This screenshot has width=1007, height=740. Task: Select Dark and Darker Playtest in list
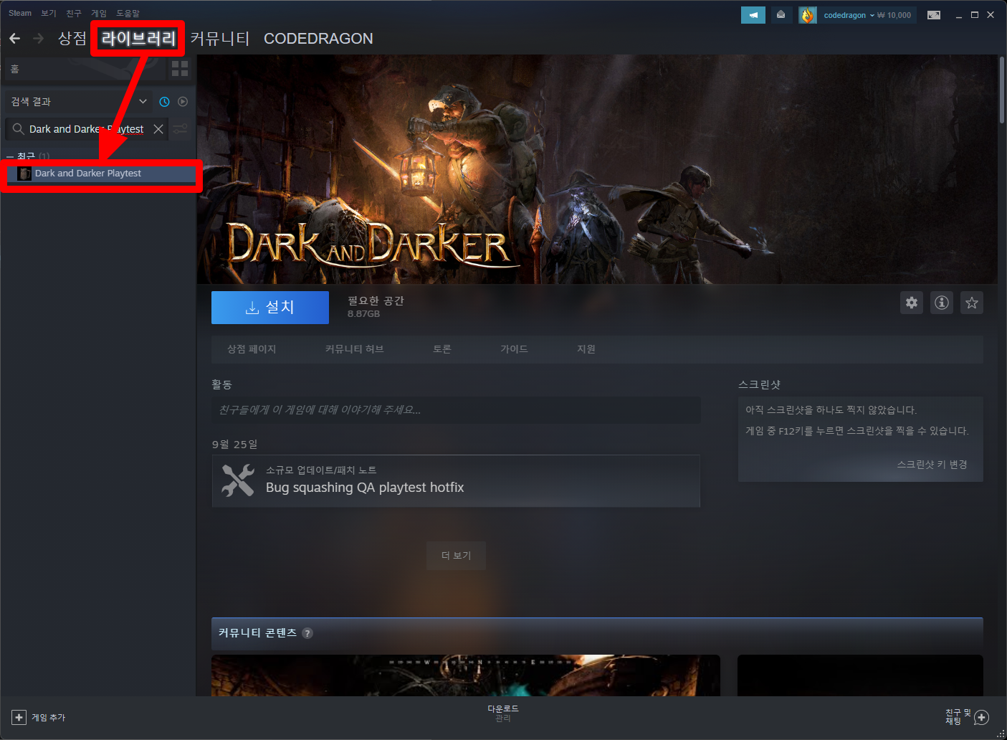(100, 174)
